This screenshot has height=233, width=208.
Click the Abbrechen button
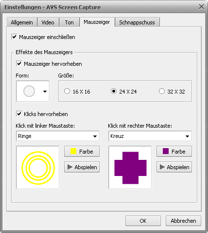(183, 221)
